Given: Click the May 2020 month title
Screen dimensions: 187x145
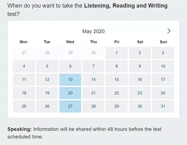Looking at the screenshot, I should pos(93,31).
